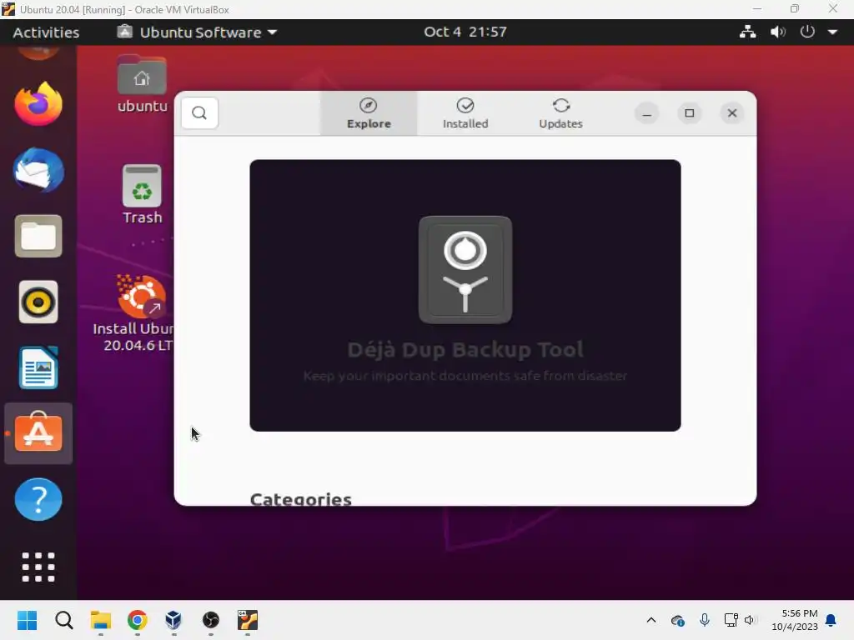Open the Help icon in dock

(38, 500)
